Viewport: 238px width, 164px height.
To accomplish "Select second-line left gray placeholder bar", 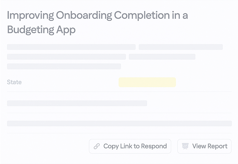I will tap(66, 57).
